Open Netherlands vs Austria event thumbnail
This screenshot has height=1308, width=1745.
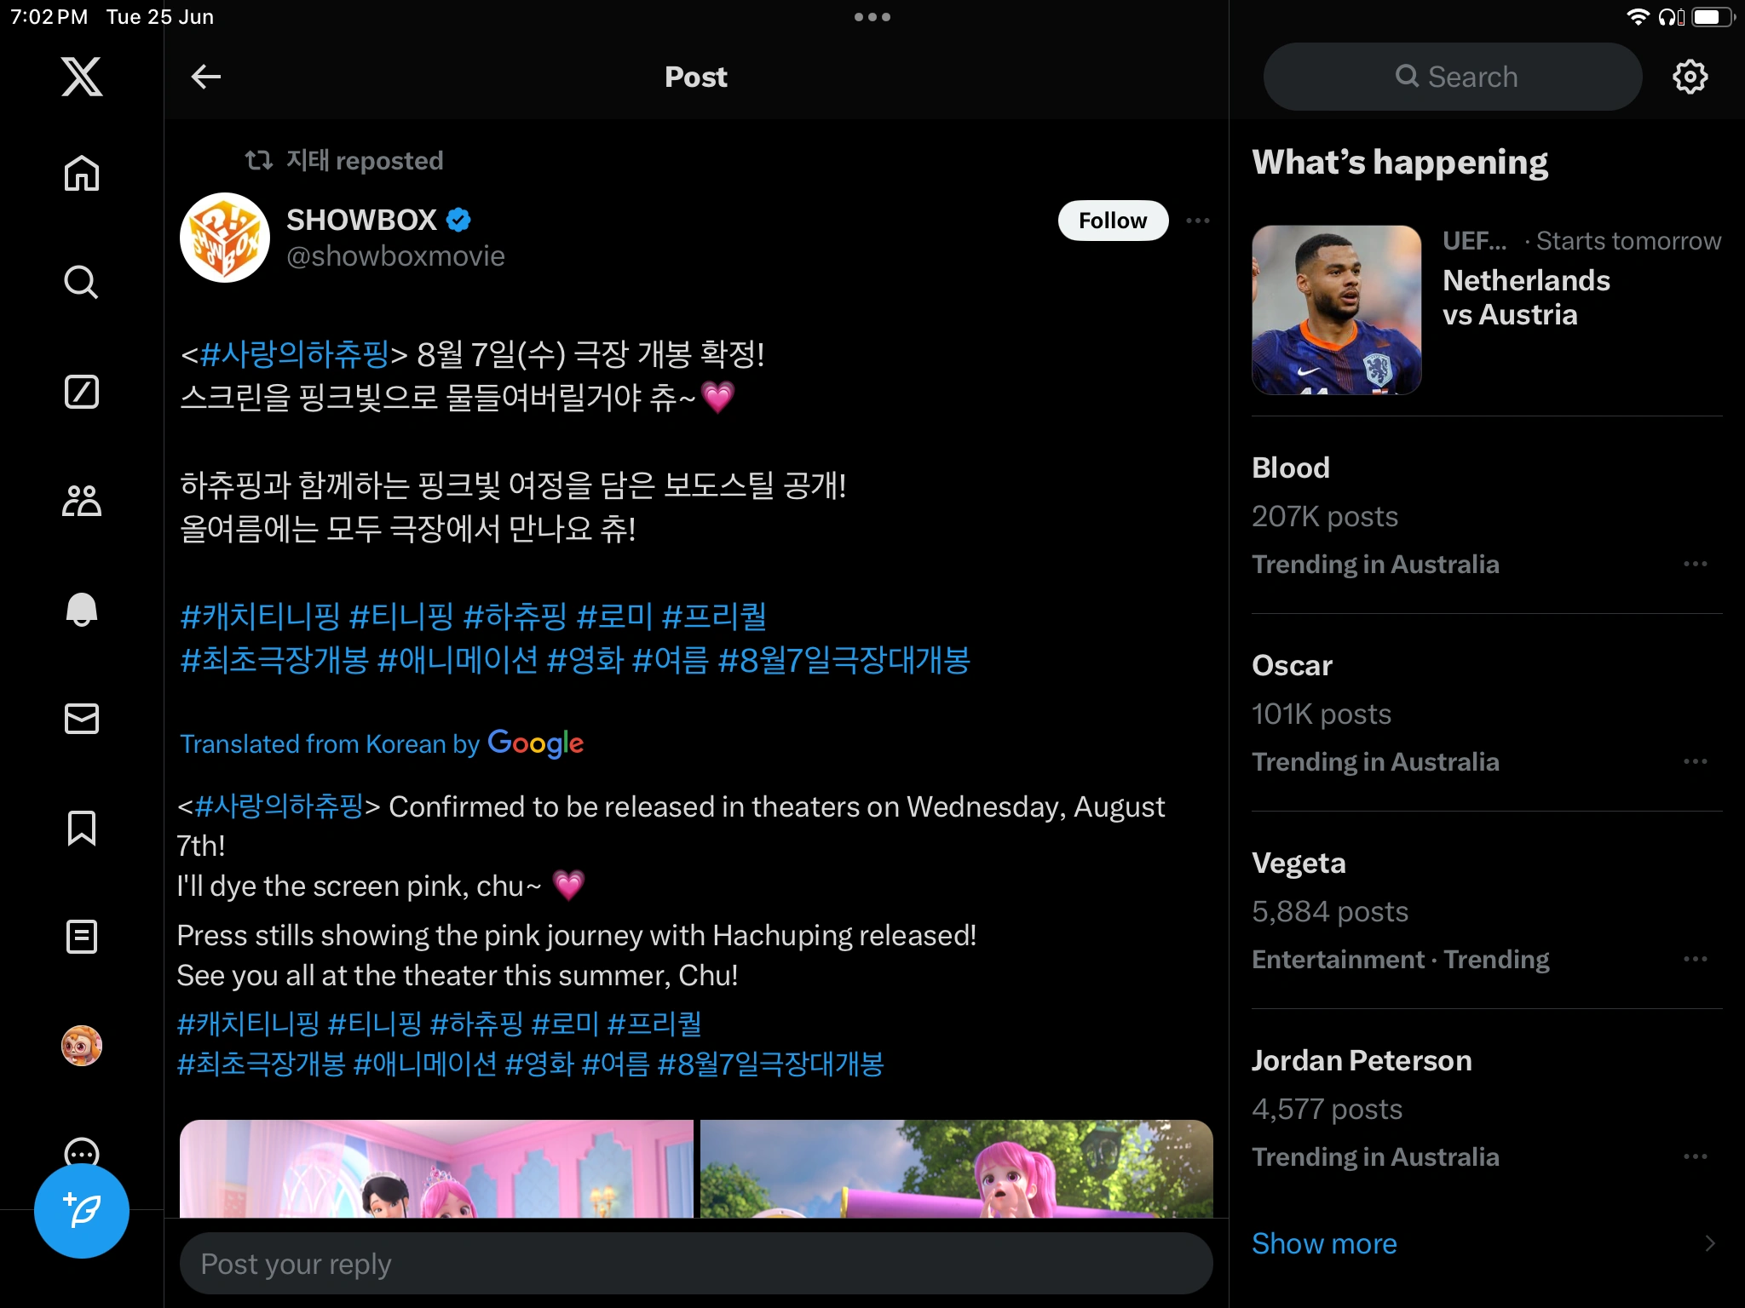1336,310
